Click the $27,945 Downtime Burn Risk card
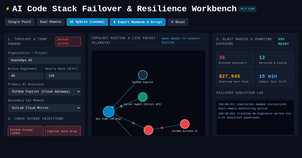Image resolution: width=302 pixels, height=158 pixels. [x=235, y=78]
